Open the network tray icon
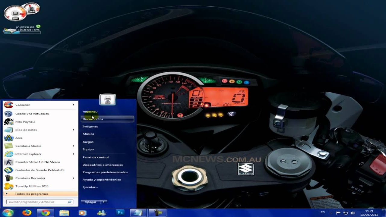 346,213
